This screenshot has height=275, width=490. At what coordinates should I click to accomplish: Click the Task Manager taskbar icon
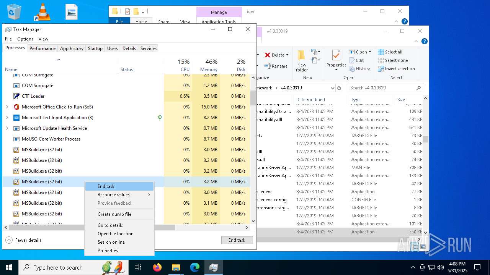tap(214, 267)
